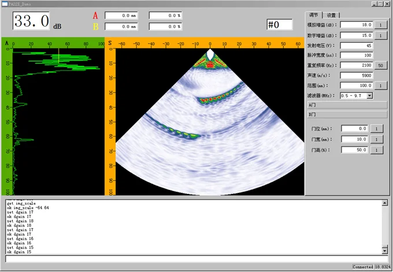Focus the command input line below the log
The width and height of the screenshot is (393, 272).
[x=196, y=259]
